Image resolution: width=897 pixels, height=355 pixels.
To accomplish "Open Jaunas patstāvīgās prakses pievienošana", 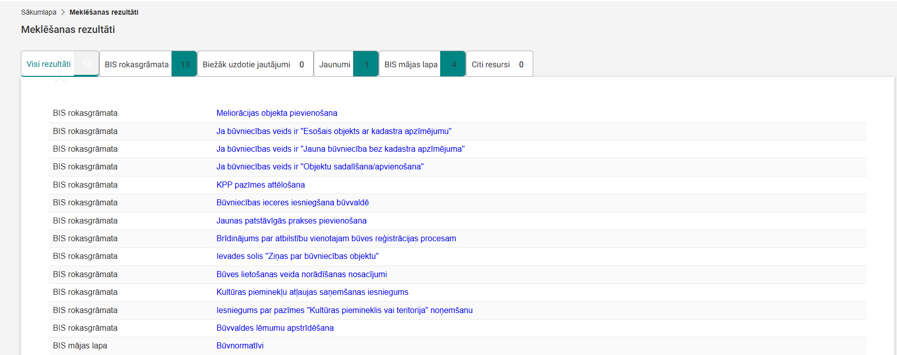I will click(291, 221).
